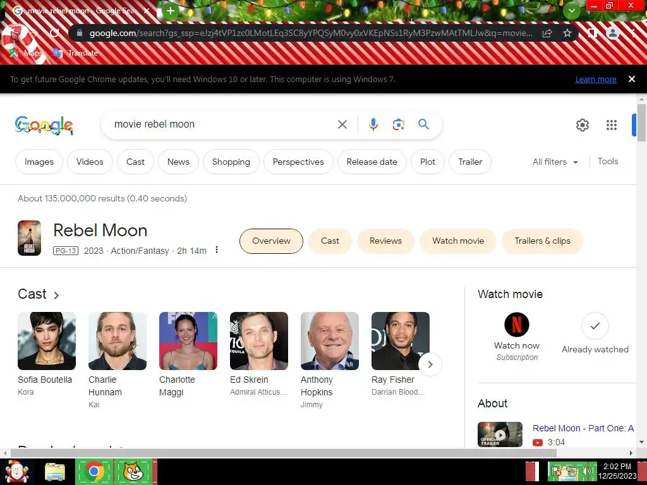Viewport: 647px width, 485px height.
Task: Open Sofia Boutella cast photo
Action: (x=47, y=341)
